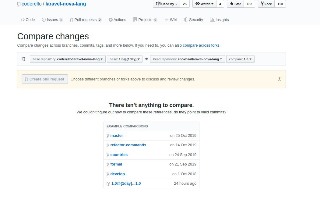Open the Pull requests tab

click(x=86, y=20)
